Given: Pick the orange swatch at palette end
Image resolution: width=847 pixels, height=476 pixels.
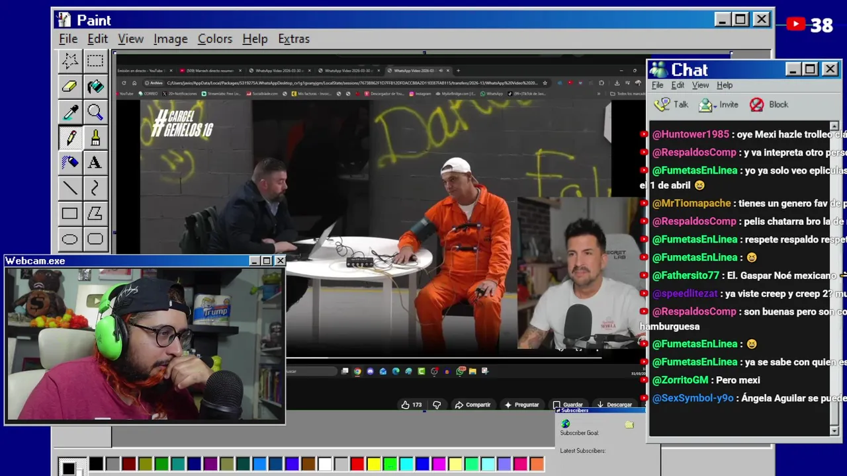Looking at the screenshot, I should point(537,464).
